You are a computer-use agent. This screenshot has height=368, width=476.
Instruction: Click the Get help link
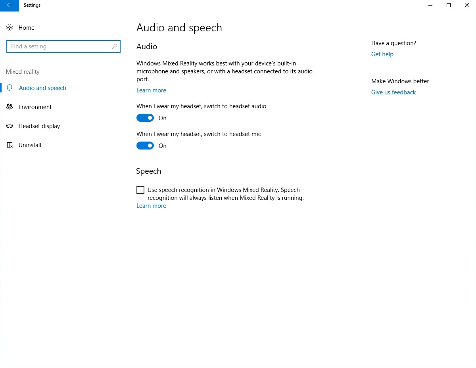tap(382, 54)
